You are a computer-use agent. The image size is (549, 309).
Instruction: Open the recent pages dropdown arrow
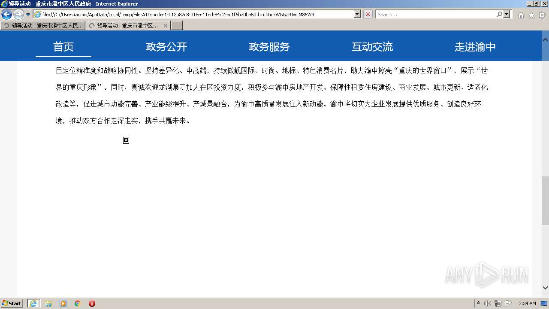28,15
